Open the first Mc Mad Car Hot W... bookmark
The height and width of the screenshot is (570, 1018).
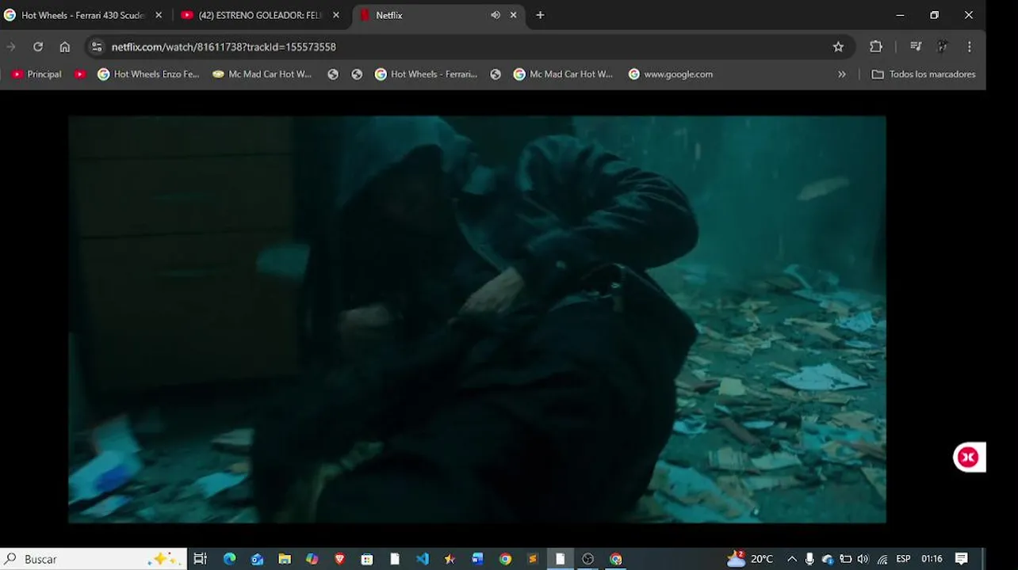(262, 74)
